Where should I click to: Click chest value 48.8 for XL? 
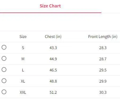[53, 81]
